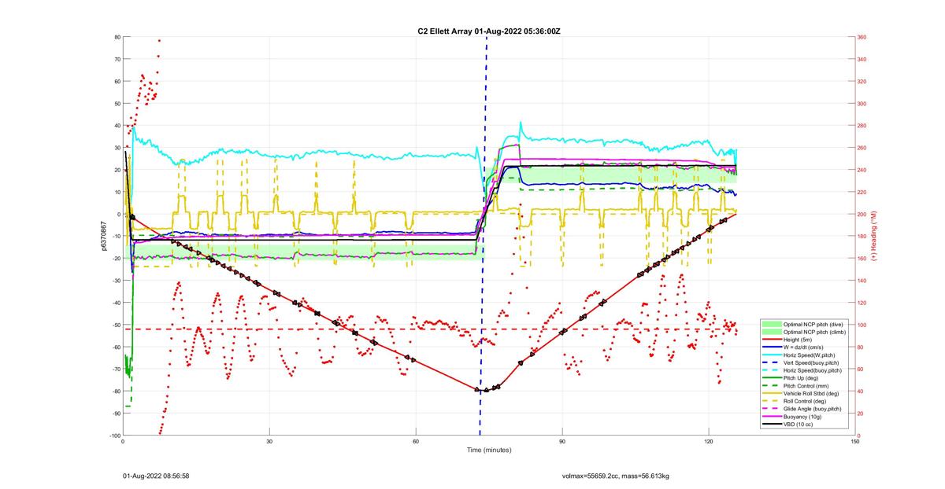Click left y-axis tick label '-100'
945x489 pixels.
click(x=114, y=436)
